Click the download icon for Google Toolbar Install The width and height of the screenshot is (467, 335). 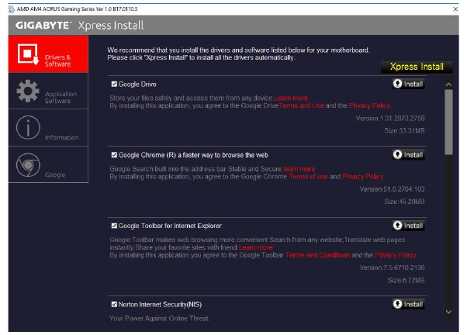click(x=400, y=226)
